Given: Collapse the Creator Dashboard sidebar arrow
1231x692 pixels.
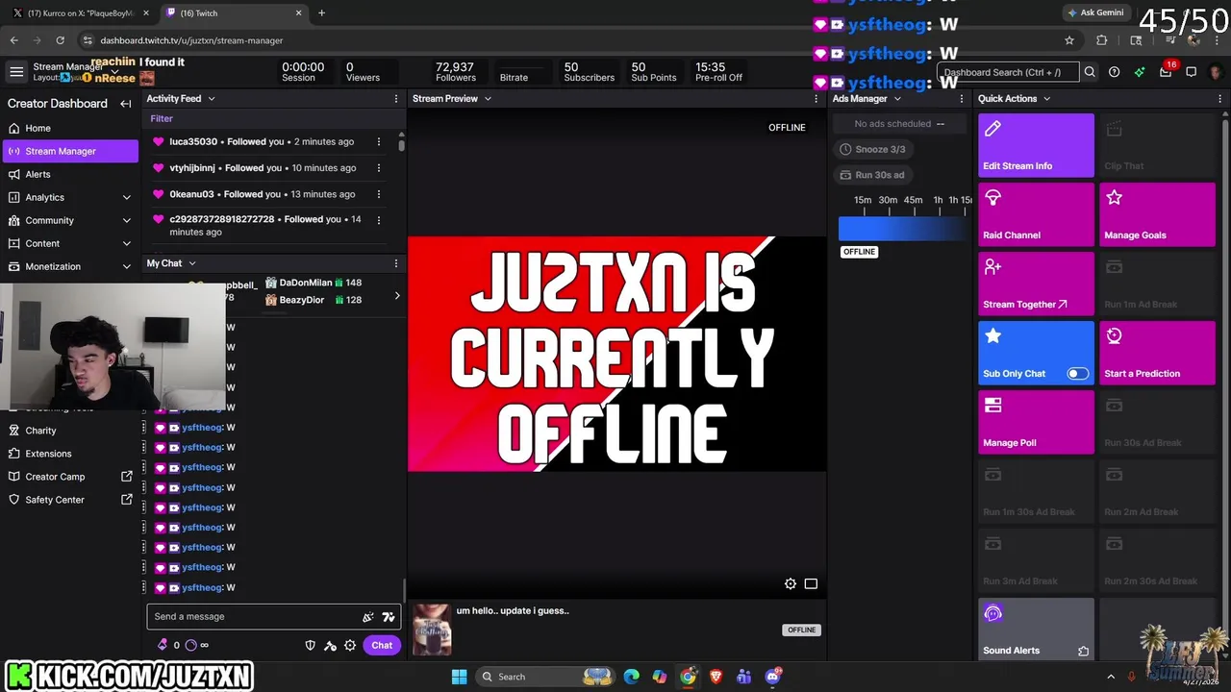Looking at the screenshot, I should click(125, 104).
